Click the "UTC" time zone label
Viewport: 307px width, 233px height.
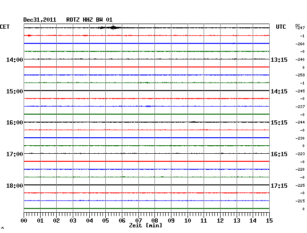point(281,27)
